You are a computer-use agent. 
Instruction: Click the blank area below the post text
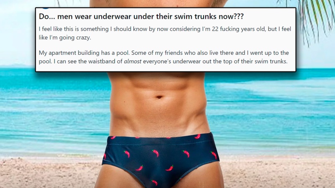point(165,68)
